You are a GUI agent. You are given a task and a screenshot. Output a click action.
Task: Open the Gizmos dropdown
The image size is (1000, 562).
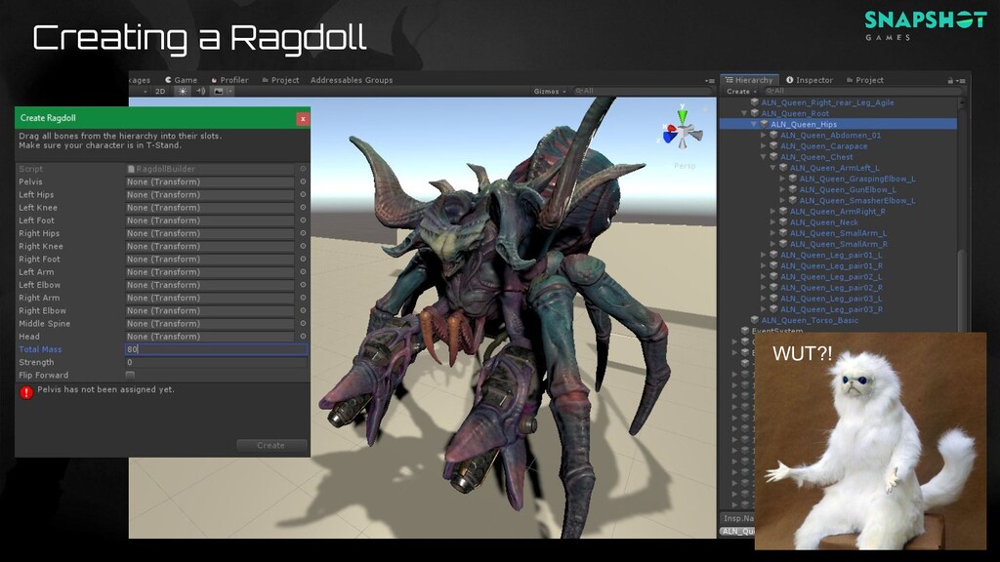[549, 92]
